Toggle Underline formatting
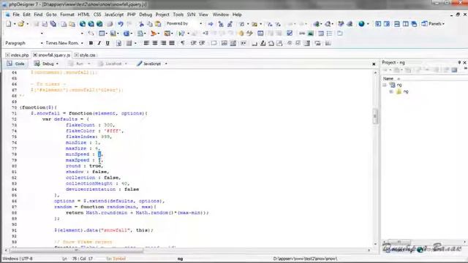The image size is (468, 263). coord(107,43)
